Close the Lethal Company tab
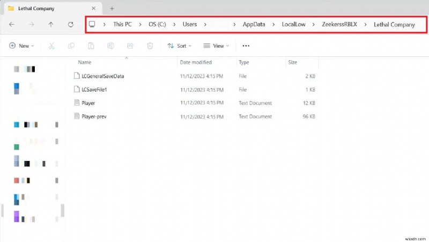This screenshot has height=242, width=429. pyautogui.click(x=93, y=9)
